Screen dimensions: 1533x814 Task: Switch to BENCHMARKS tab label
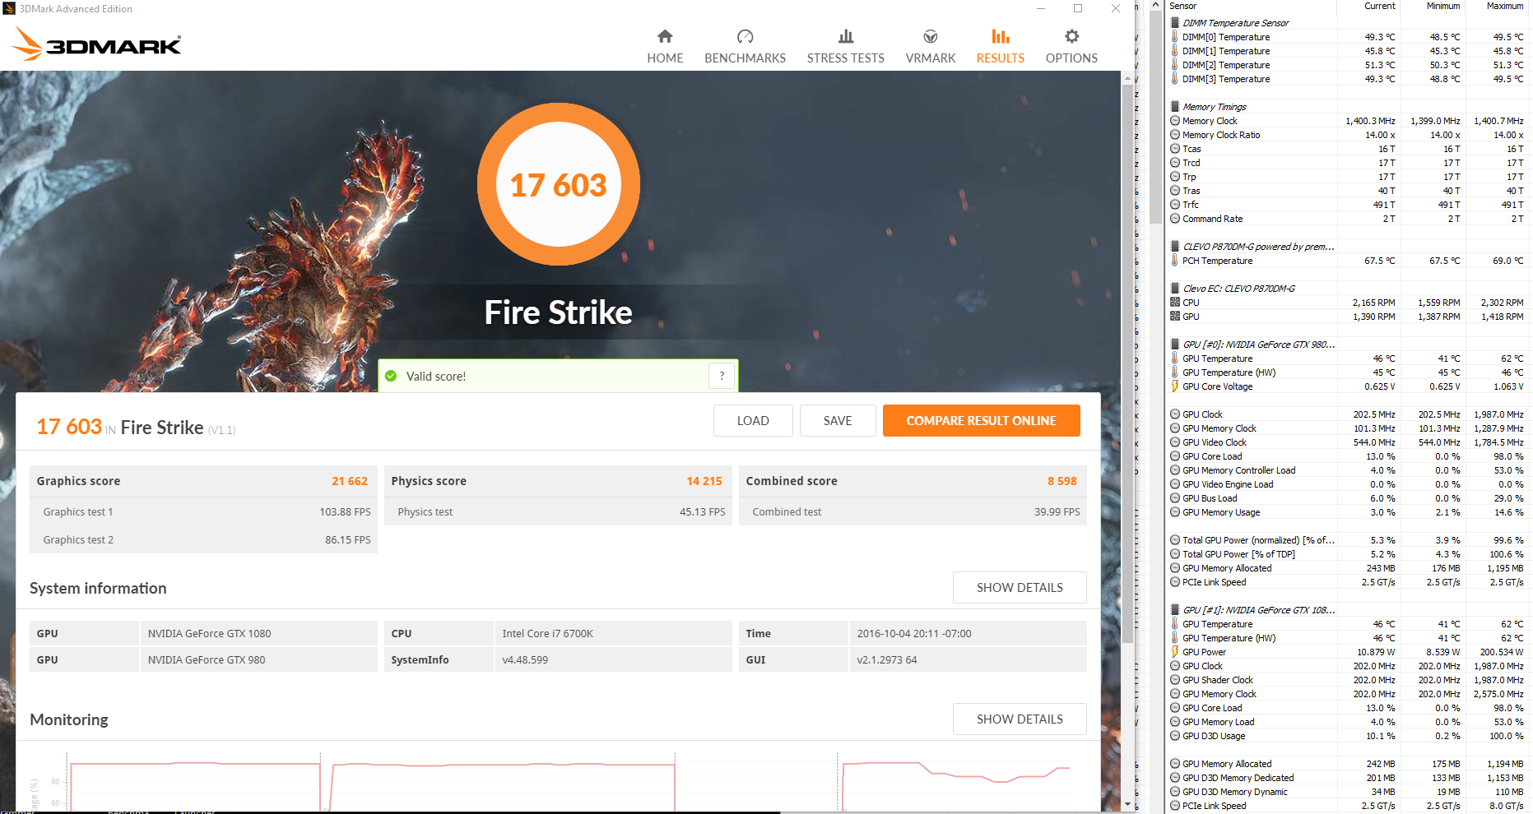(x=745, y=58)
